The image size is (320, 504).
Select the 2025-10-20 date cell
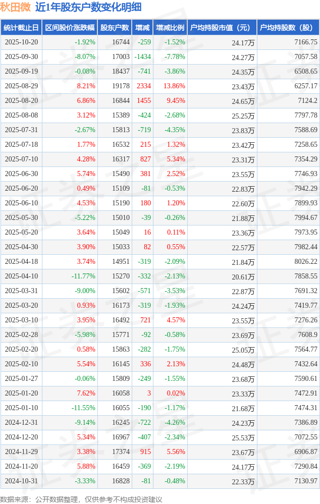(x=21, y=42)
